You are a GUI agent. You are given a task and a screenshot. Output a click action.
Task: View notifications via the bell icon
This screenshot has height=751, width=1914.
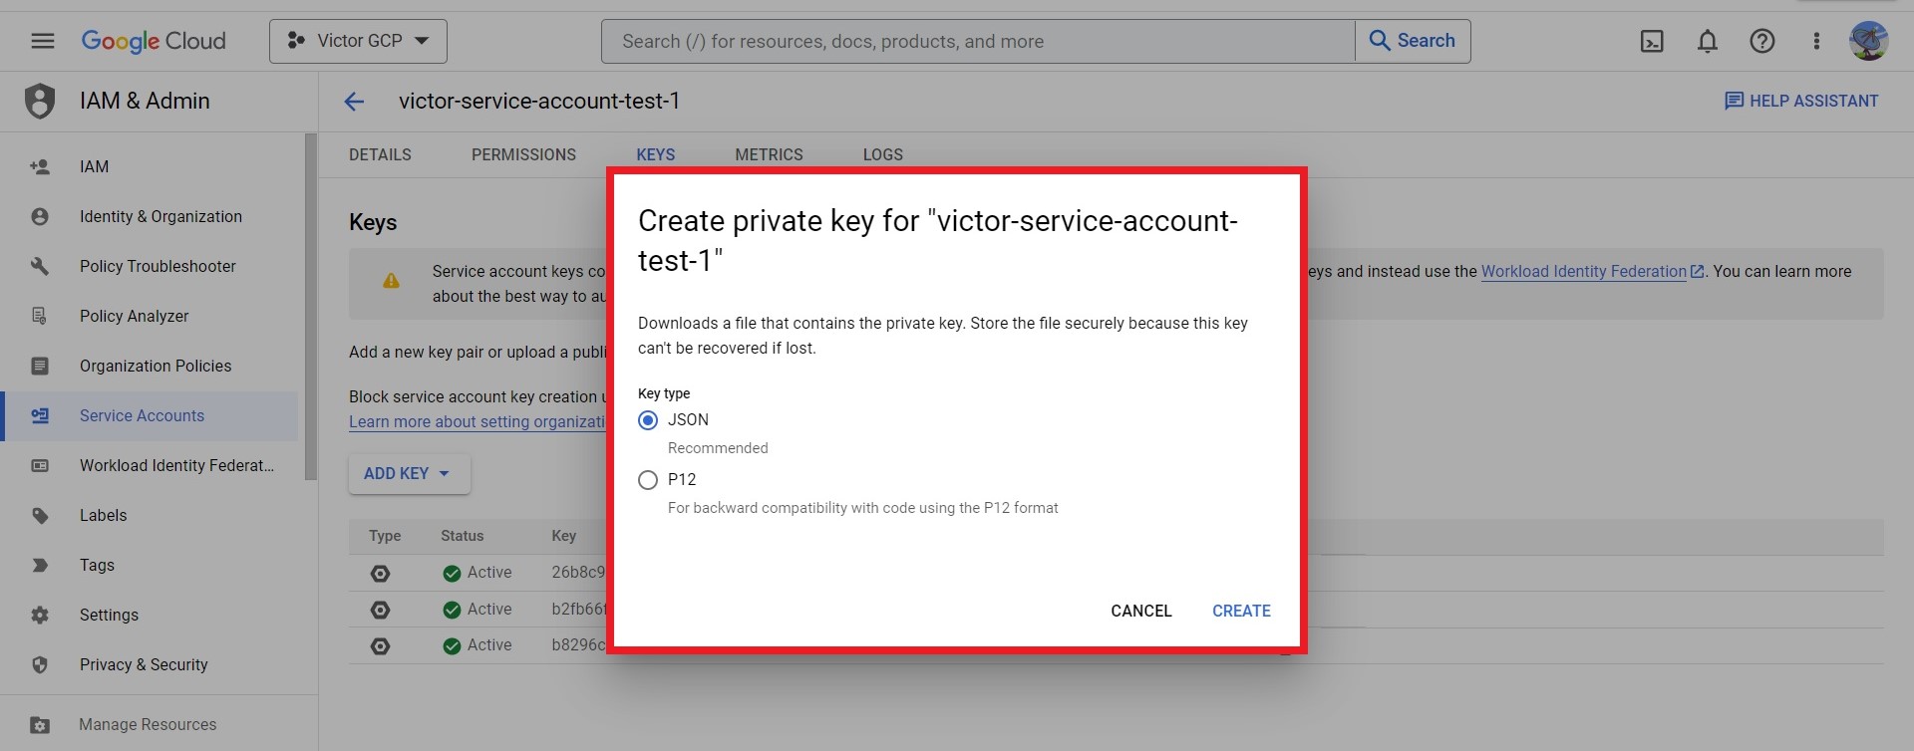tap(1707, 41)
